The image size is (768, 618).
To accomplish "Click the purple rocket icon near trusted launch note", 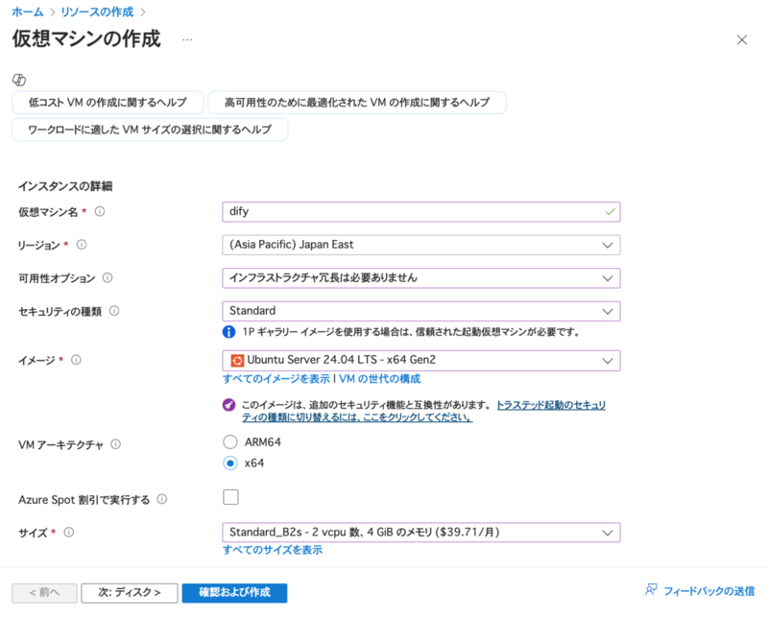I will [228, 405].
